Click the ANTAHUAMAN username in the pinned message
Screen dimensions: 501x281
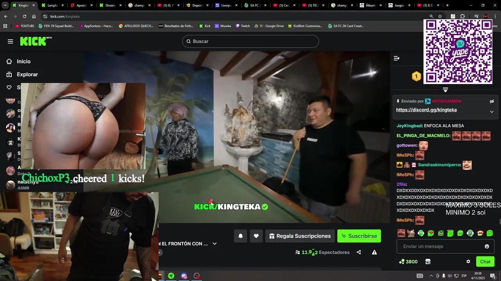tap(447, 101)
